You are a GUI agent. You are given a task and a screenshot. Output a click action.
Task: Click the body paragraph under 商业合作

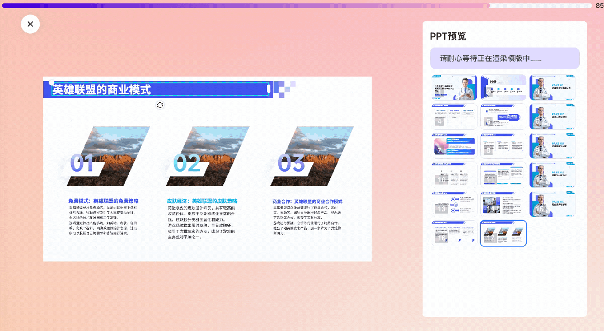point(307,220)
